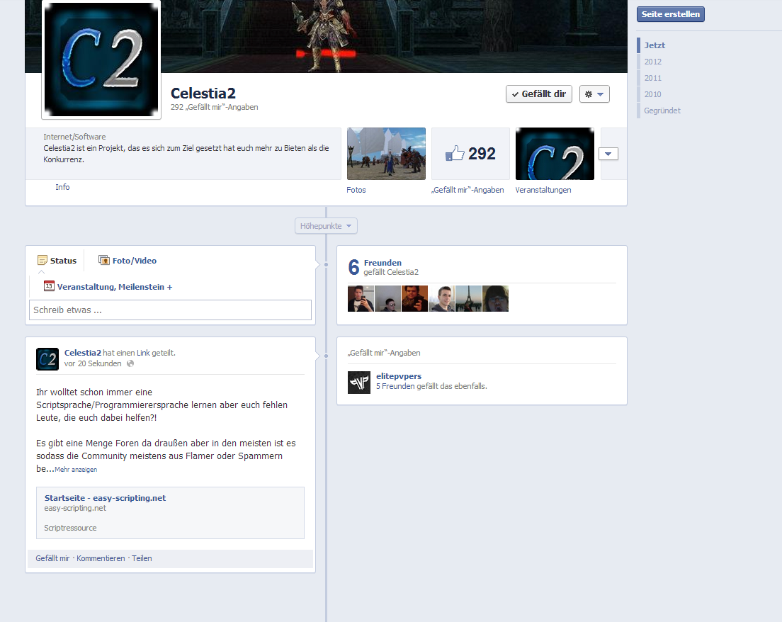Click Teilen under the post

coord(142,559)
